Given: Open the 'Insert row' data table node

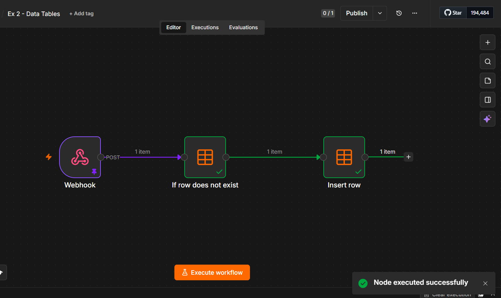Looking at the screenshot, I should click(344, 157).
